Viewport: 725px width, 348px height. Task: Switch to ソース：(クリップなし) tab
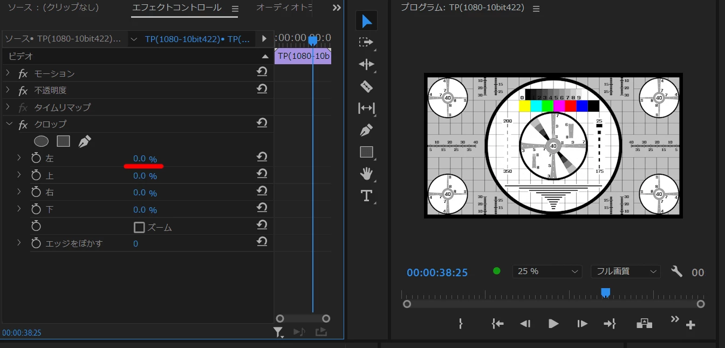[53, 8]
